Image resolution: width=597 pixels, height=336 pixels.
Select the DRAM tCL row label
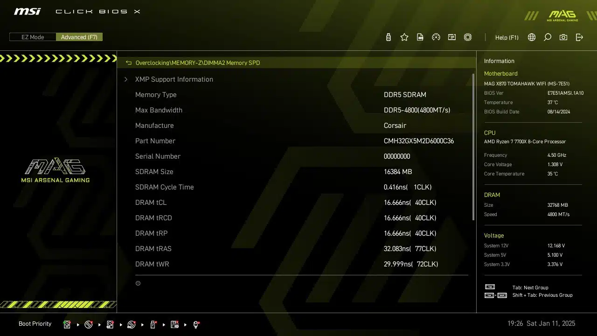pos(151,203)
